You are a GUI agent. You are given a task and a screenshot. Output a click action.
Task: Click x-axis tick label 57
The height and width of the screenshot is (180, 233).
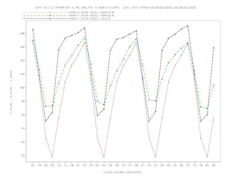(x=156, y=165)
